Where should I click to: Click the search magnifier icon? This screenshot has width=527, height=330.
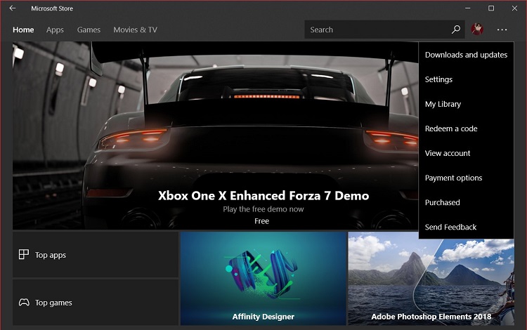(x=456, y=29)
